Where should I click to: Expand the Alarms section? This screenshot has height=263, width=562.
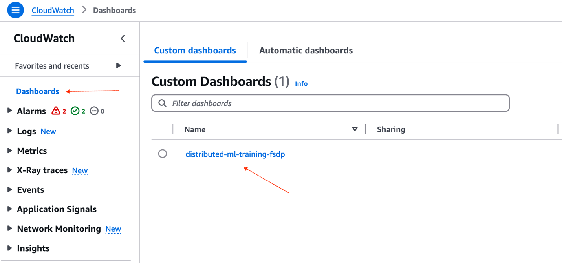pyautogui.click(x=9, y=111)
